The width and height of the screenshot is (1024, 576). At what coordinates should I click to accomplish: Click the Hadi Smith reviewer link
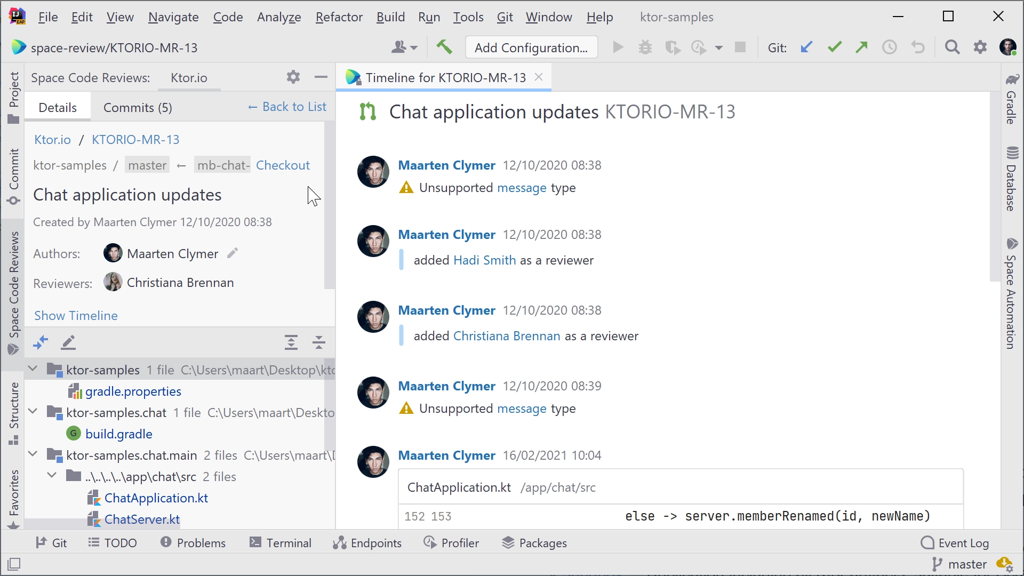coord(485,260)
